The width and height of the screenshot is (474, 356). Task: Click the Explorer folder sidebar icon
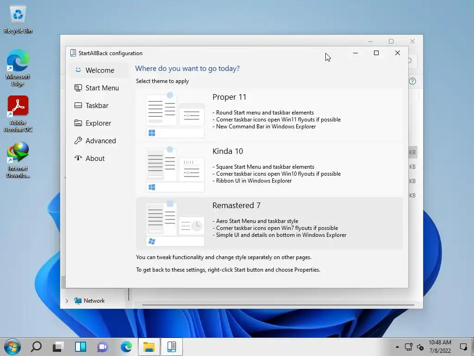tap(78, 123)
